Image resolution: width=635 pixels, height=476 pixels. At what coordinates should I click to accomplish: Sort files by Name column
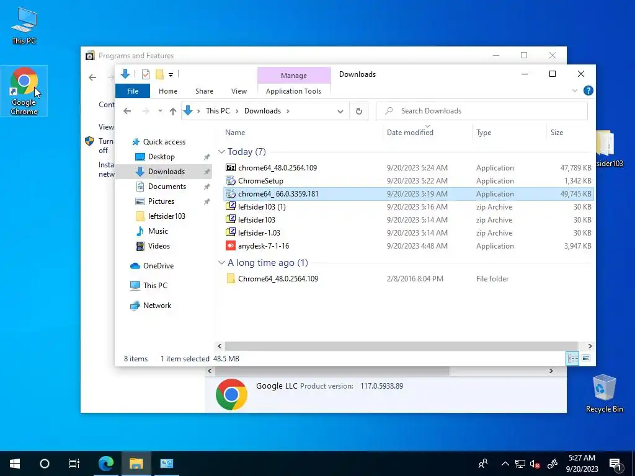(x=235, y=133)
